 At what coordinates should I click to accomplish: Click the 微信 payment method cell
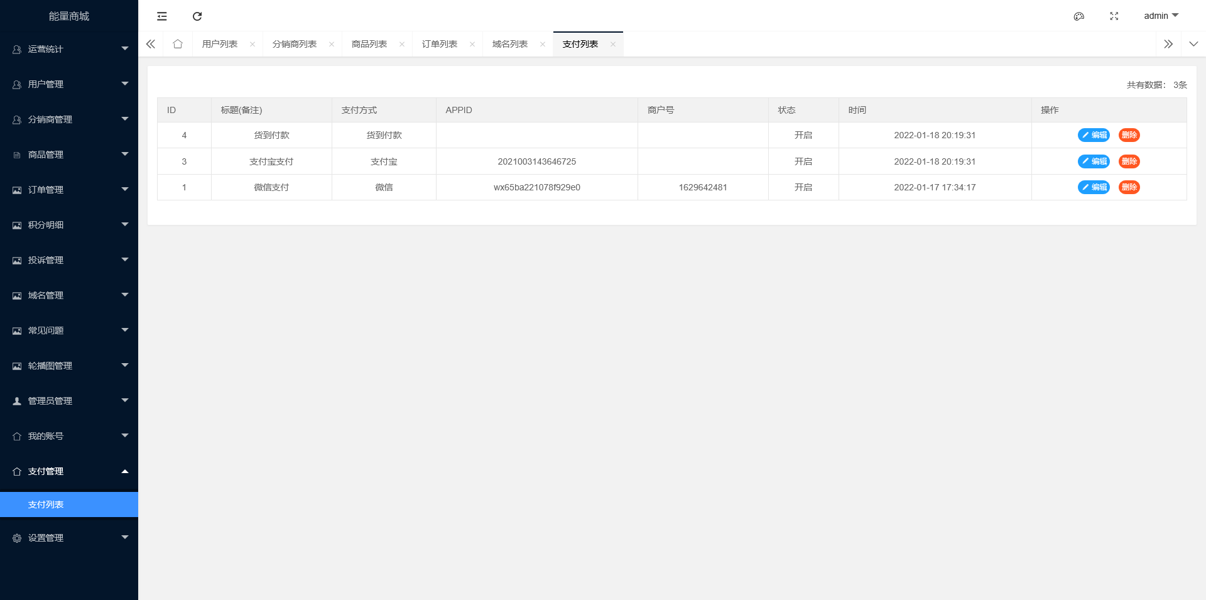pos(384,187)
